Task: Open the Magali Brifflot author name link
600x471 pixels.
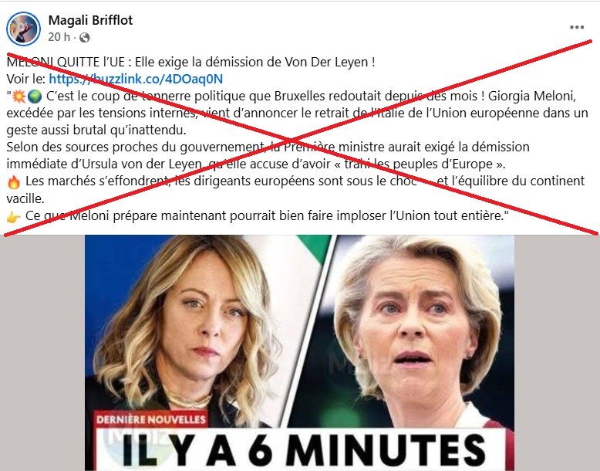Action: [90, 20]
